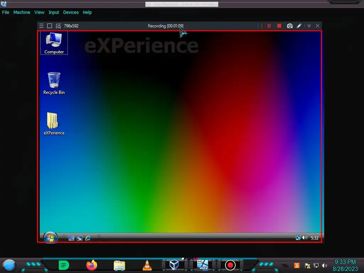Select the eXPerience folder icon
Image resolution: width=364 pixels, height=273 pixels.
54,124
